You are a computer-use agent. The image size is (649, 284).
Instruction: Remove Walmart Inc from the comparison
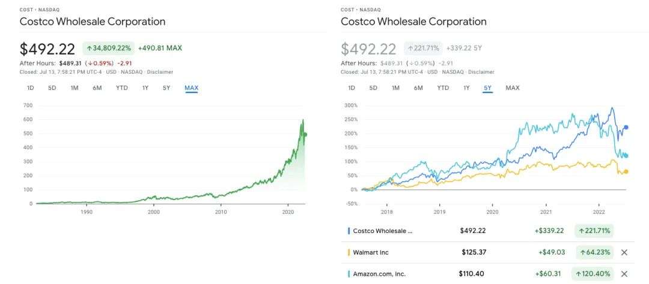pyautogui.click(x=624, y=252)
